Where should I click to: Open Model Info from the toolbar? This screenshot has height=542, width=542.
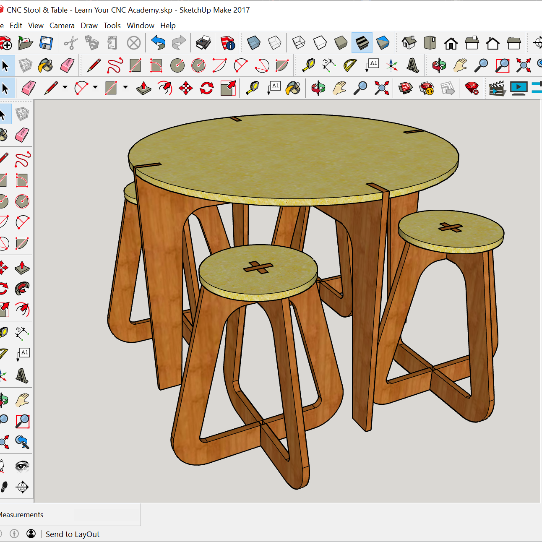228,43
